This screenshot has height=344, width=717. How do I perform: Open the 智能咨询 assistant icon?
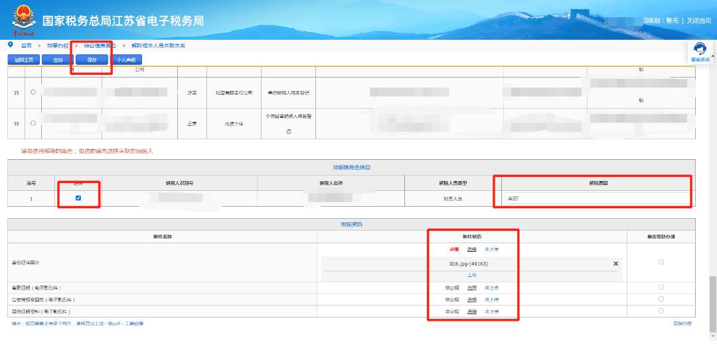pos(700,52)
